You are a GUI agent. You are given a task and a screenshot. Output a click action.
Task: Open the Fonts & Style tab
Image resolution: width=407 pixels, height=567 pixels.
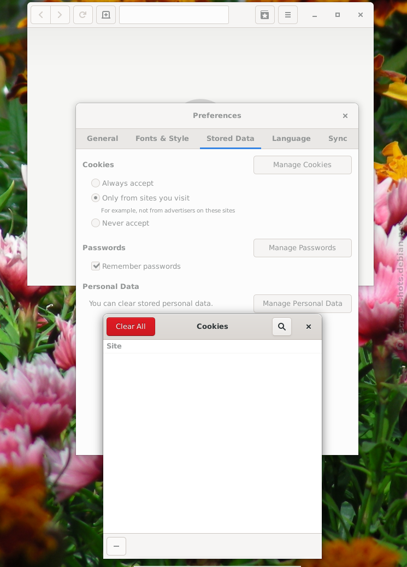(x=162, y=139)
